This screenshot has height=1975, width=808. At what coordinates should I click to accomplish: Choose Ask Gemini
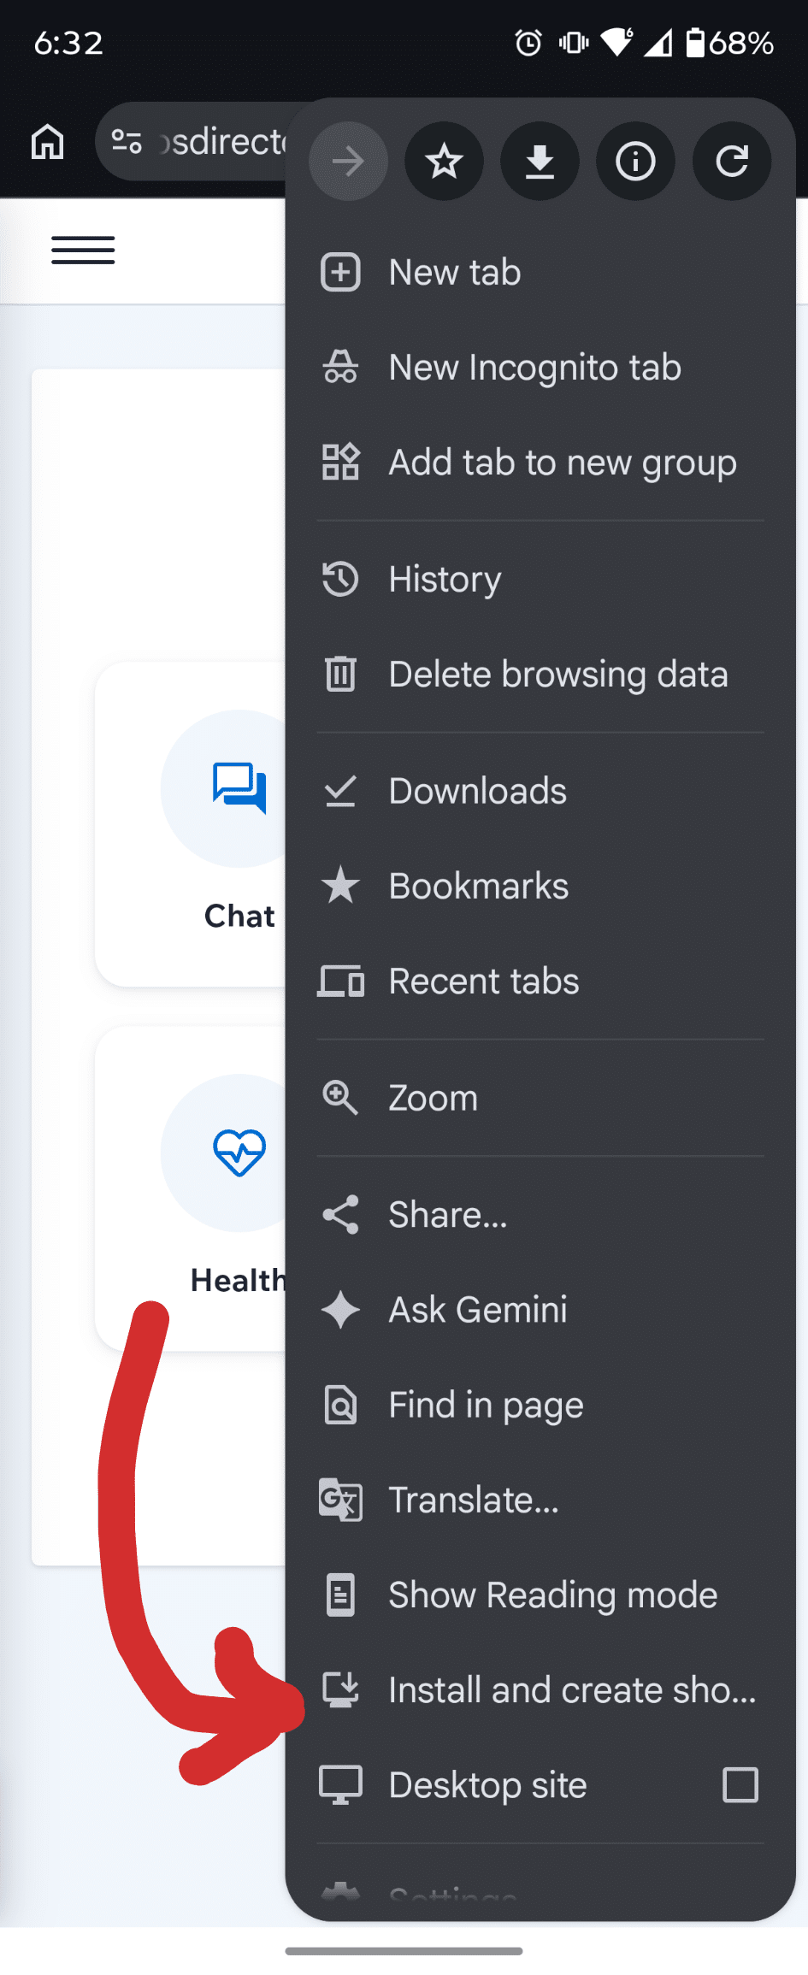point(540,1310)
